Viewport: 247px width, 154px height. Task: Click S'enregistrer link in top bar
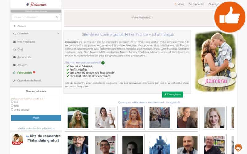point(214,4)
